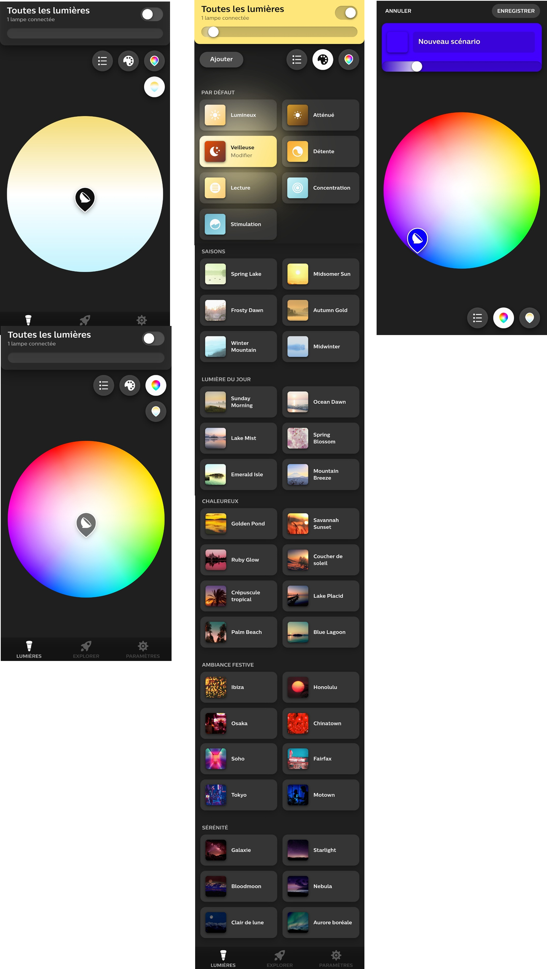Click the blue scenario color swatch
547x969 pixels.
coord(398,42)
